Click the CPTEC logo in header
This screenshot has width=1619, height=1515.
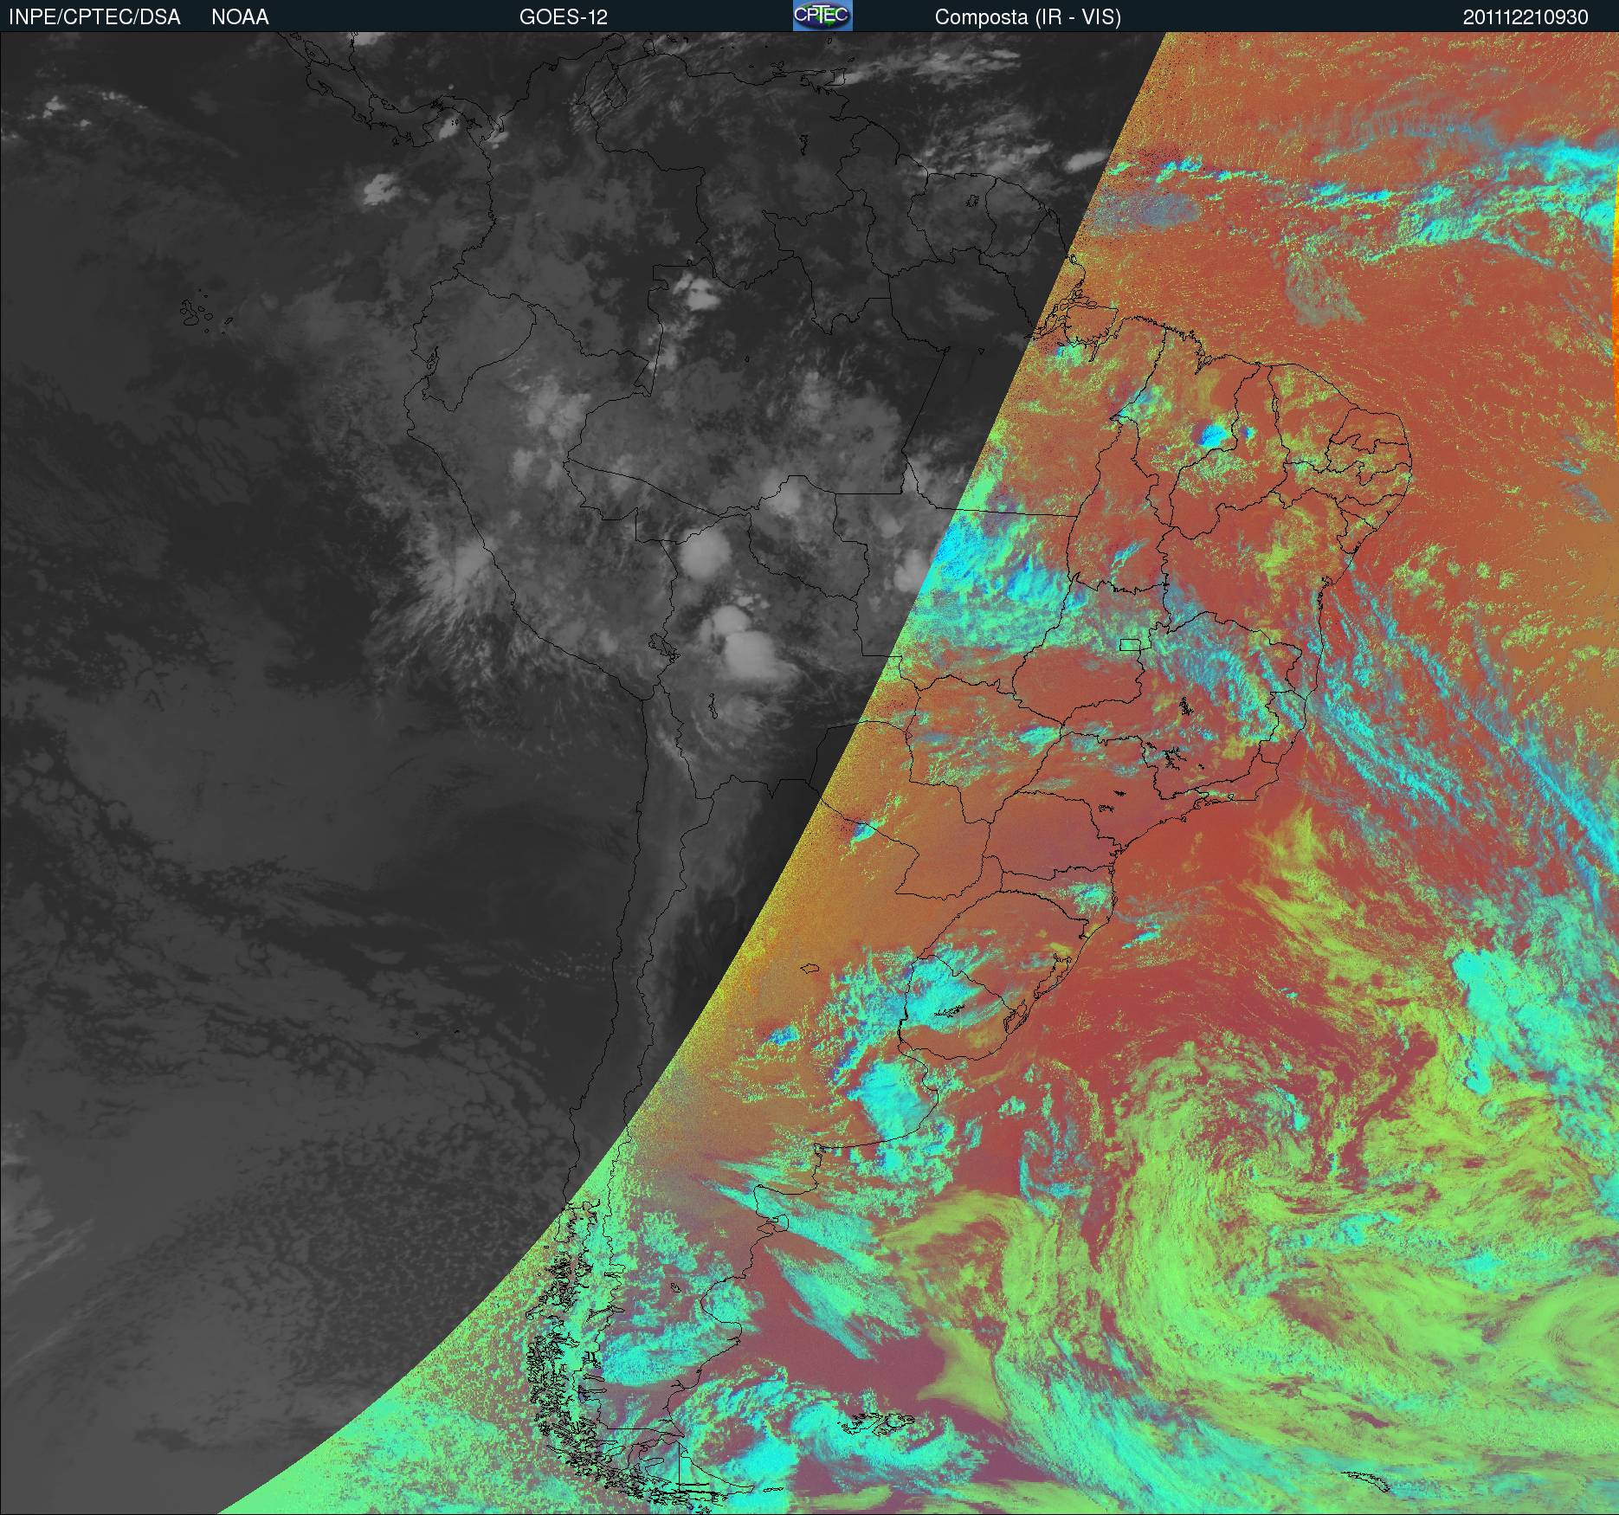click(x=822, y=16)
